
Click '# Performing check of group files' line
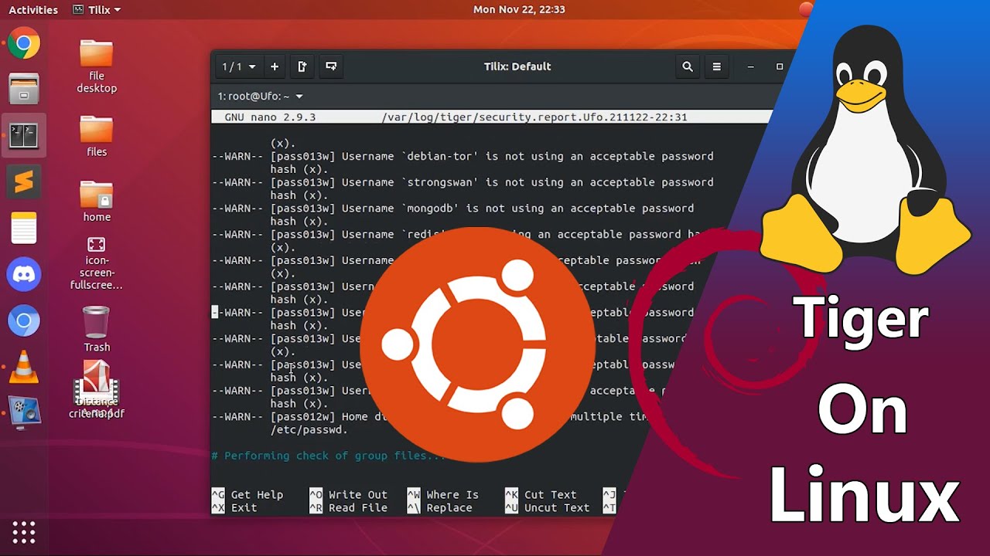pyautogui.click(x=329, y=456)
